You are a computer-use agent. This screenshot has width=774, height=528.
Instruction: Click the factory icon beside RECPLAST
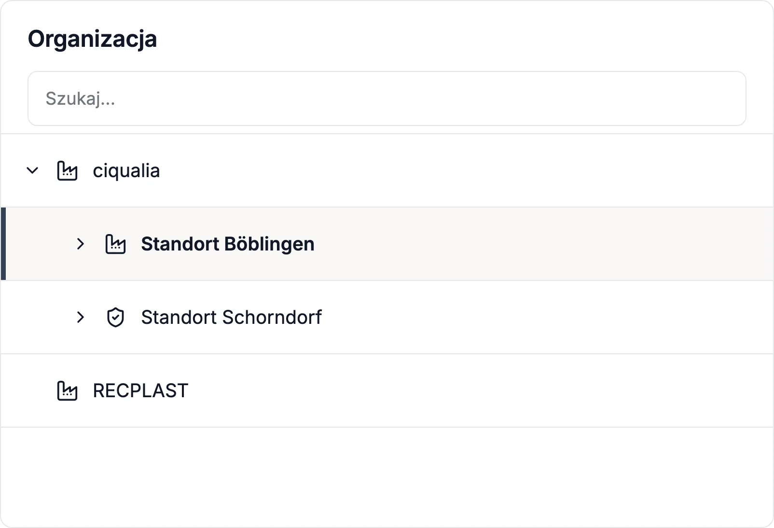[x=67, y=390]
